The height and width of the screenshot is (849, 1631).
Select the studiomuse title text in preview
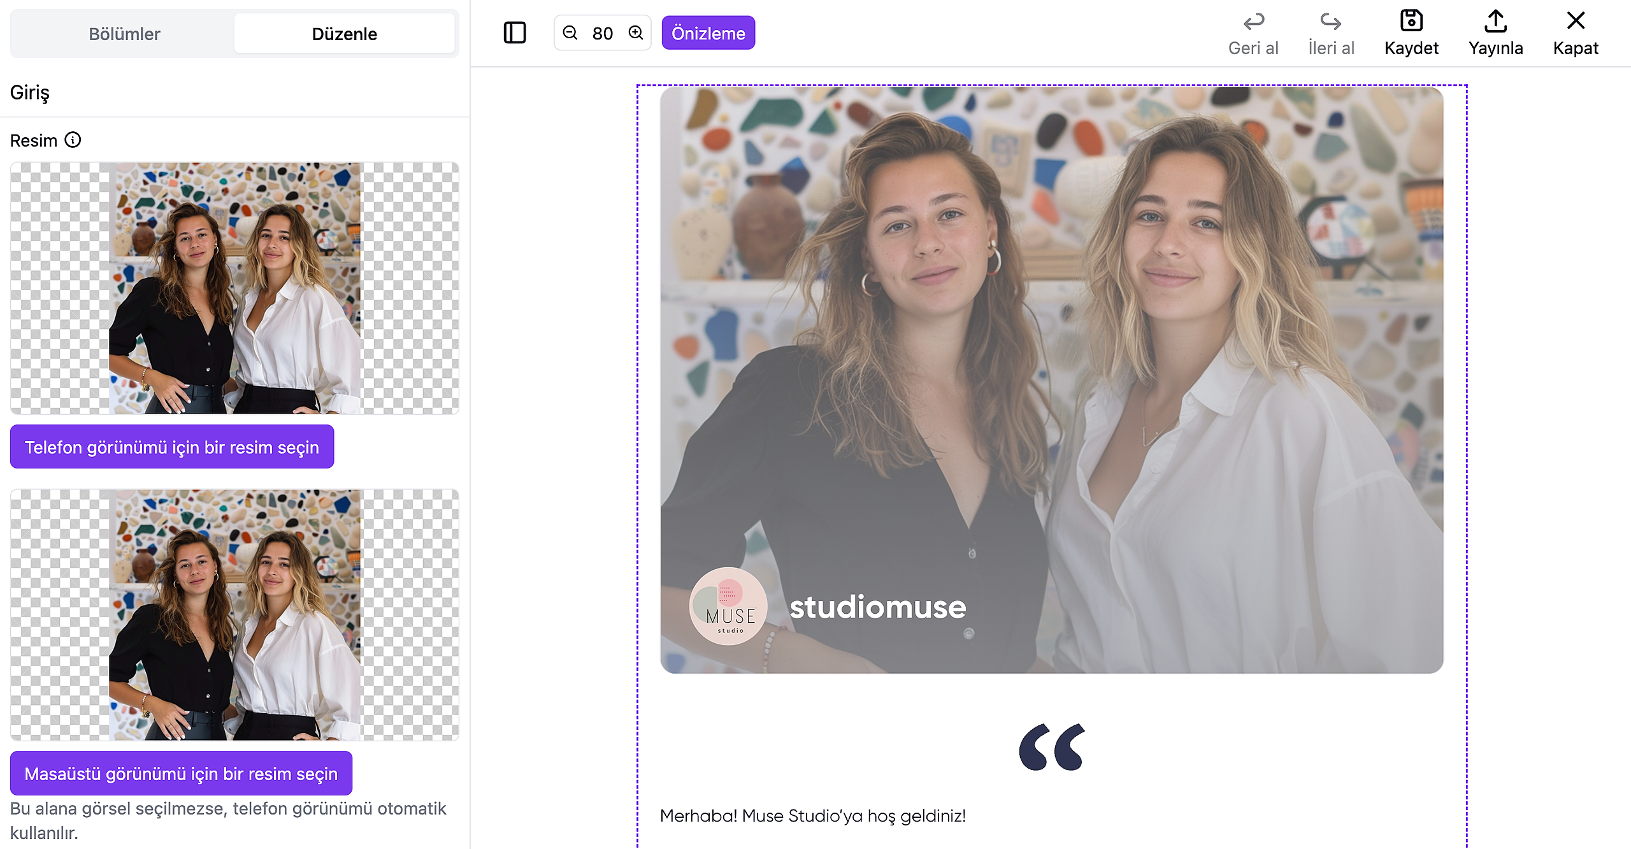877,607
